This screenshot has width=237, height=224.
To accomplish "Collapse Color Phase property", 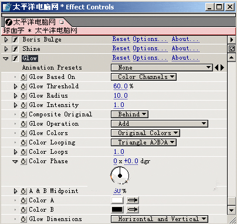I will [x=15, y=161].
